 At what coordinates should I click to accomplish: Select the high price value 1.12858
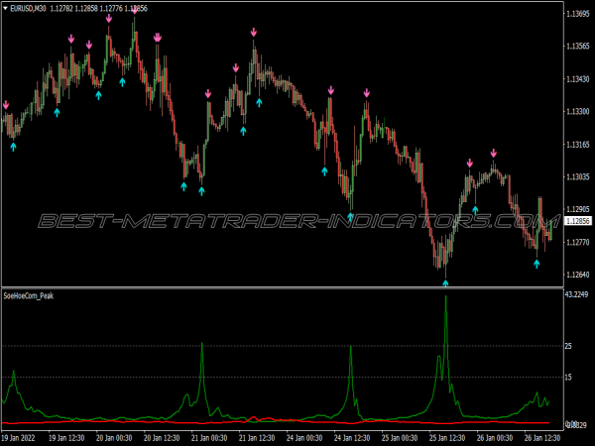point(86,8)
